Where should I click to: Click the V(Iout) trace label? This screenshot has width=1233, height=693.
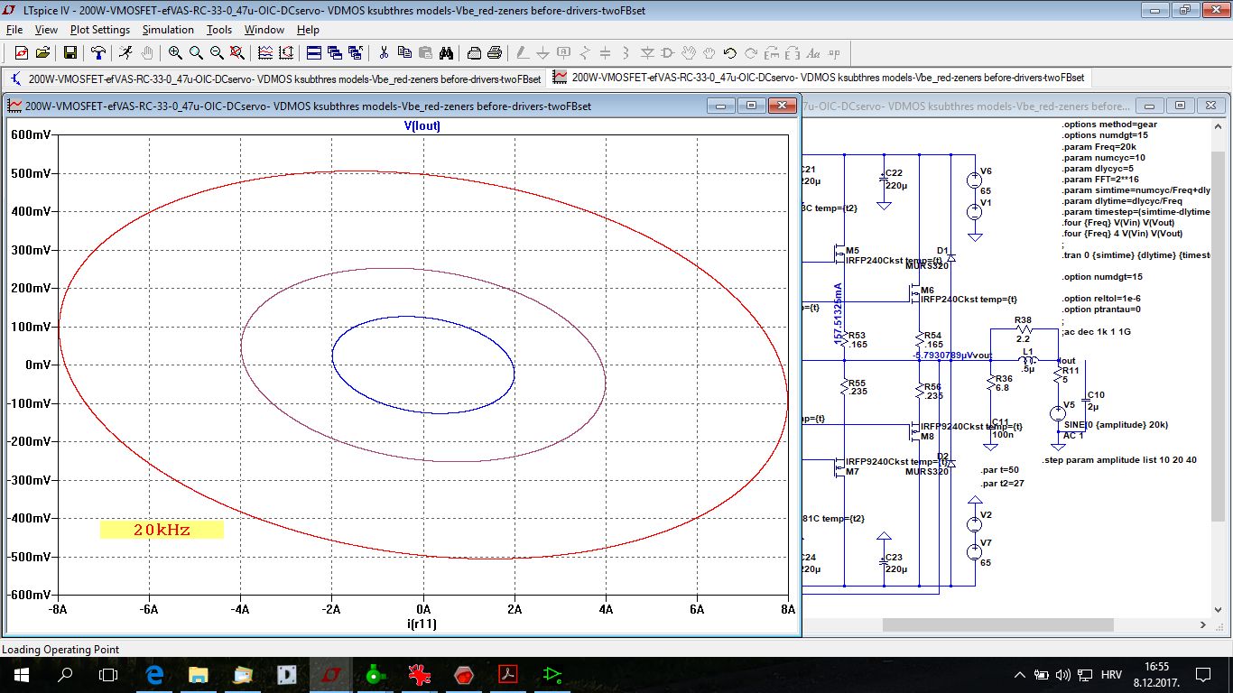(422, 126)
